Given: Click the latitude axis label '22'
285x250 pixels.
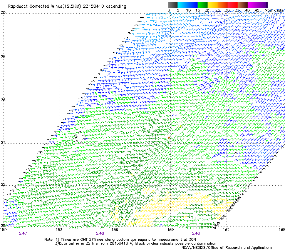Looking at the screenshot, I should (3, 185).
